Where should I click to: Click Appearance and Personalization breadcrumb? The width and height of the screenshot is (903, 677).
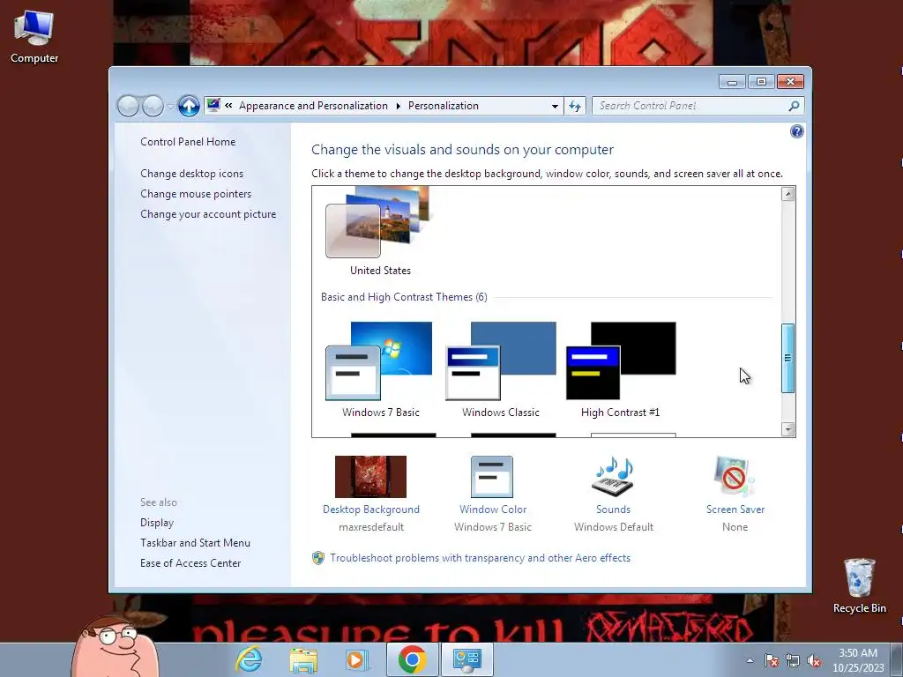point(313,106)
